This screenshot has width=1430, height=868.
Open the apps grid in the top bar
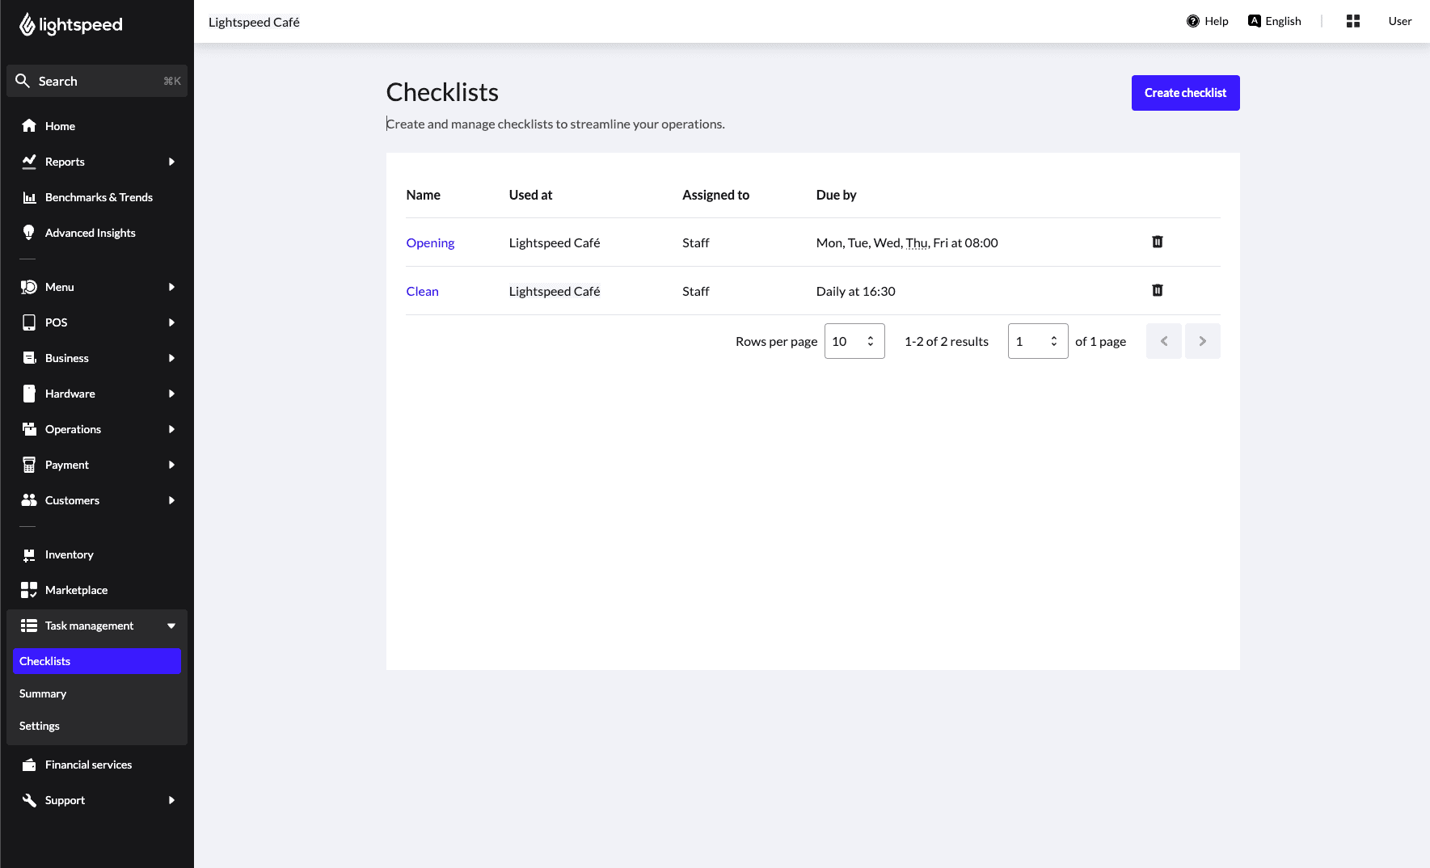pyautogui.click(x=1352, y=21)
